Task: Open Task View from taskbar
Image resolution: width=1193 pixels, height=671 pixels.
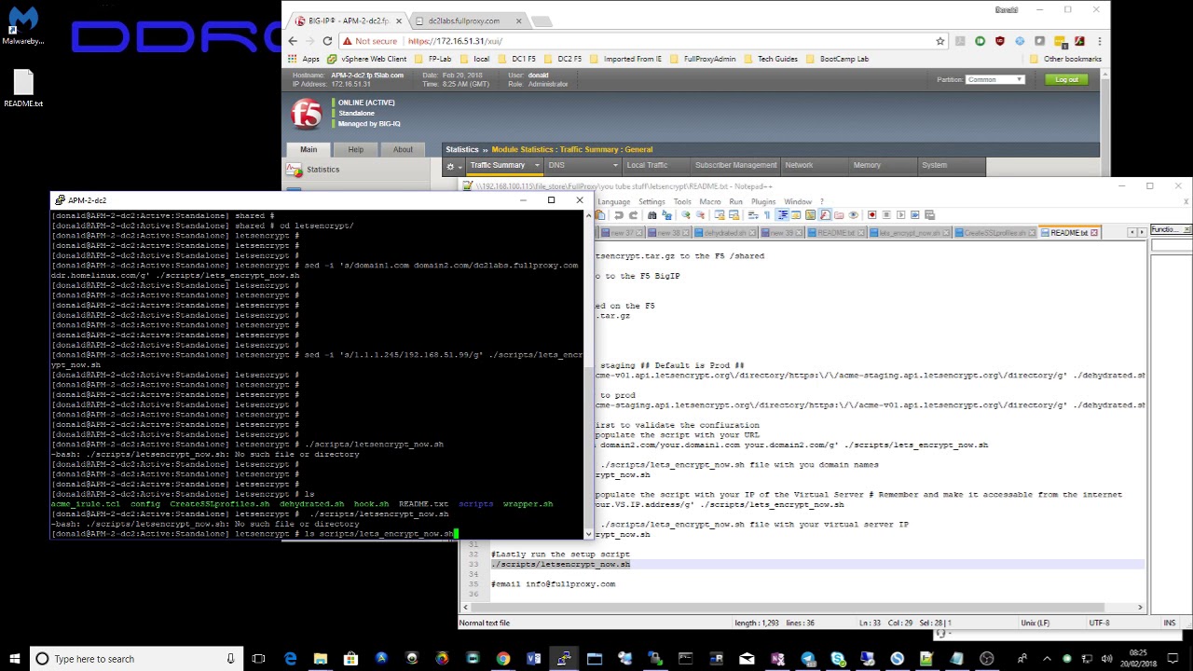Action: [258, 659]
